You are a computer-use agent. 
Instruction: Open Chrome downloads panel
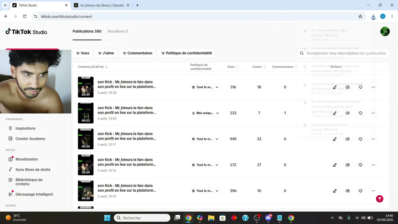373,16
